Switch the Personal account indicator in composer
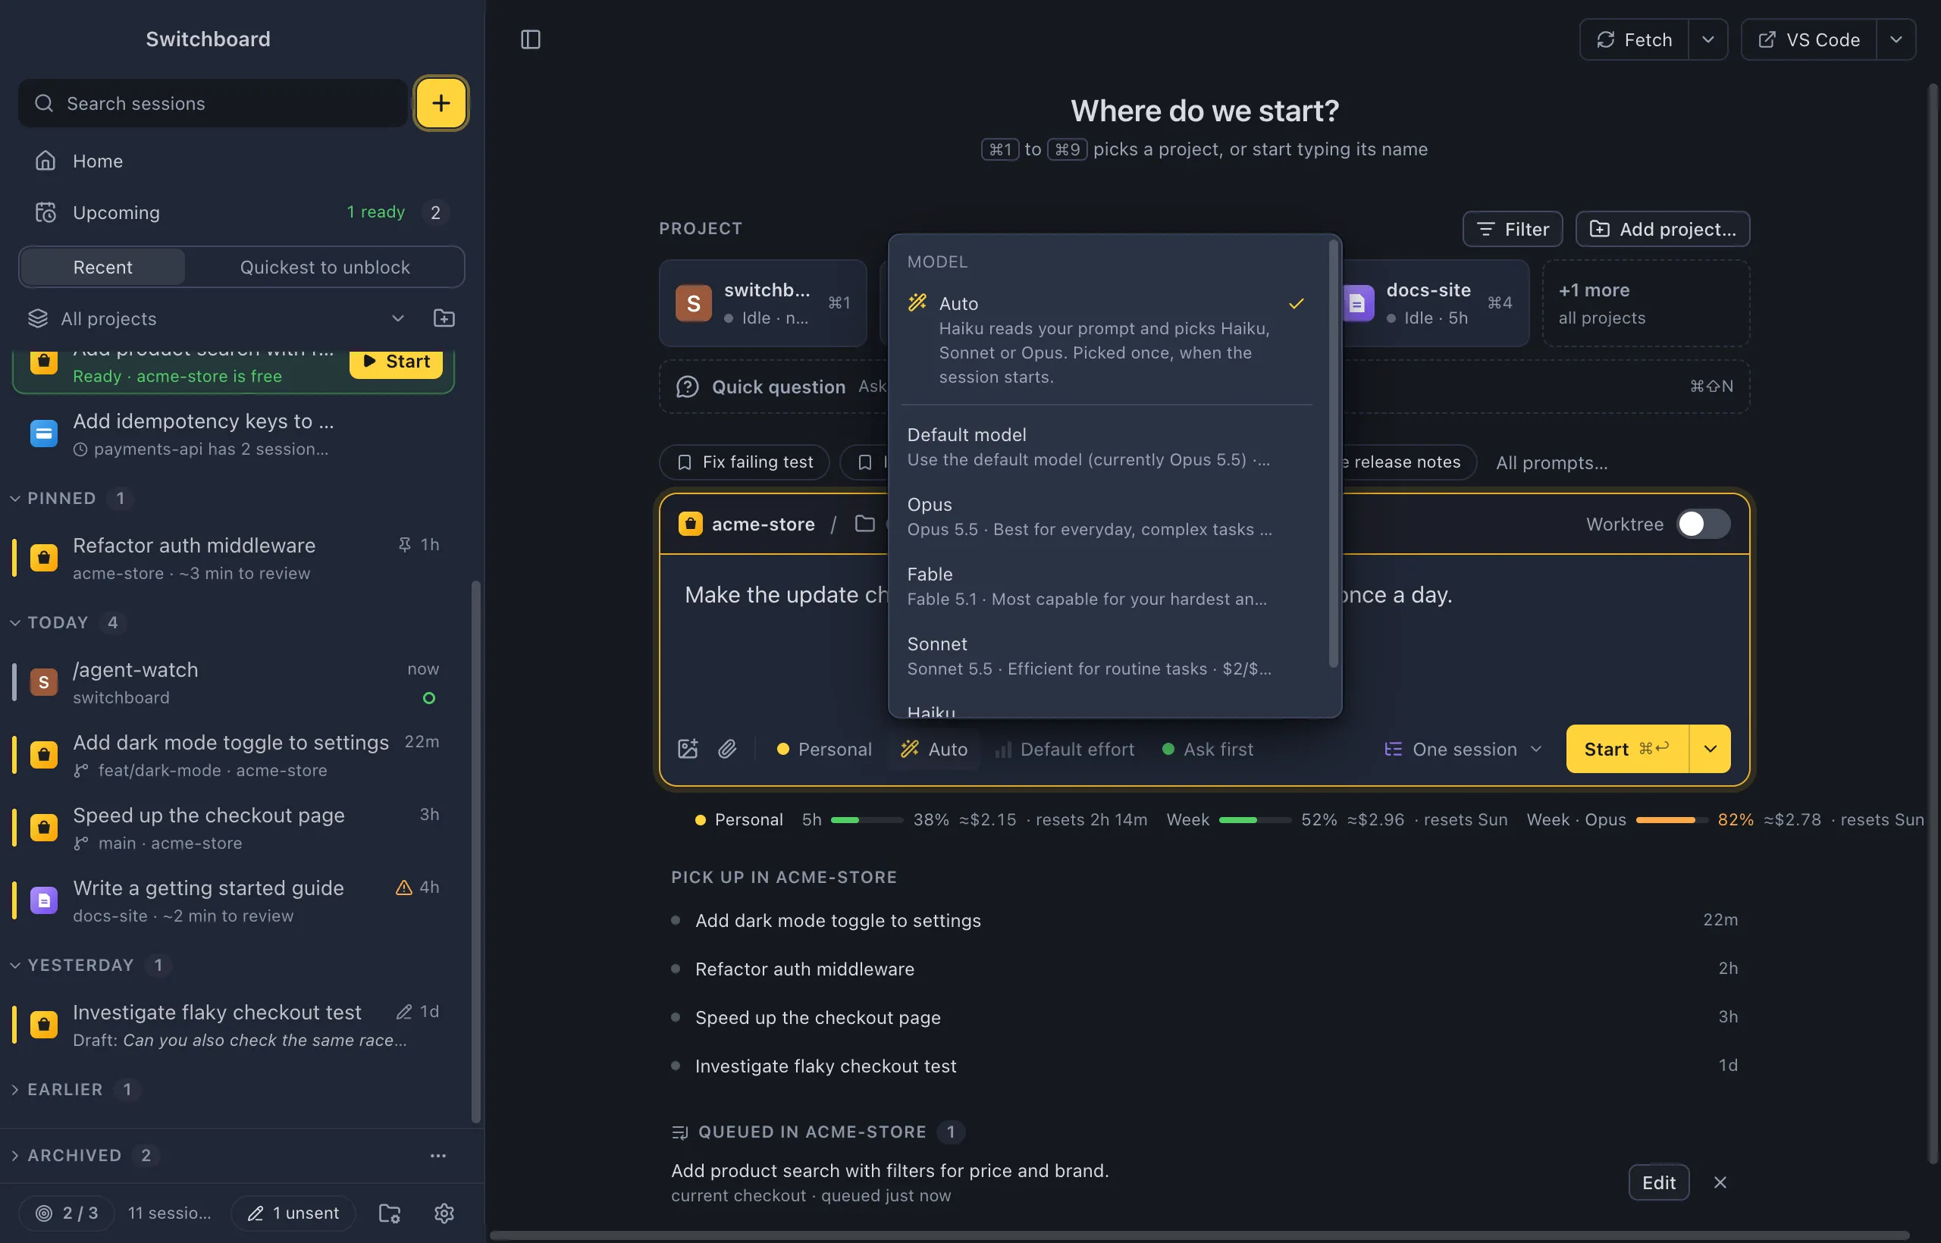The width and height of the screenshot is (1941, 1243). coord(824,749)
